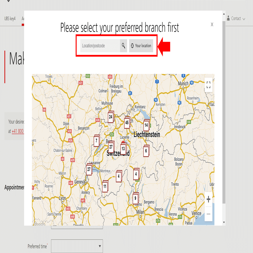
Task: Zoom in with the map plus icon
Action: (x=208, y=199)
